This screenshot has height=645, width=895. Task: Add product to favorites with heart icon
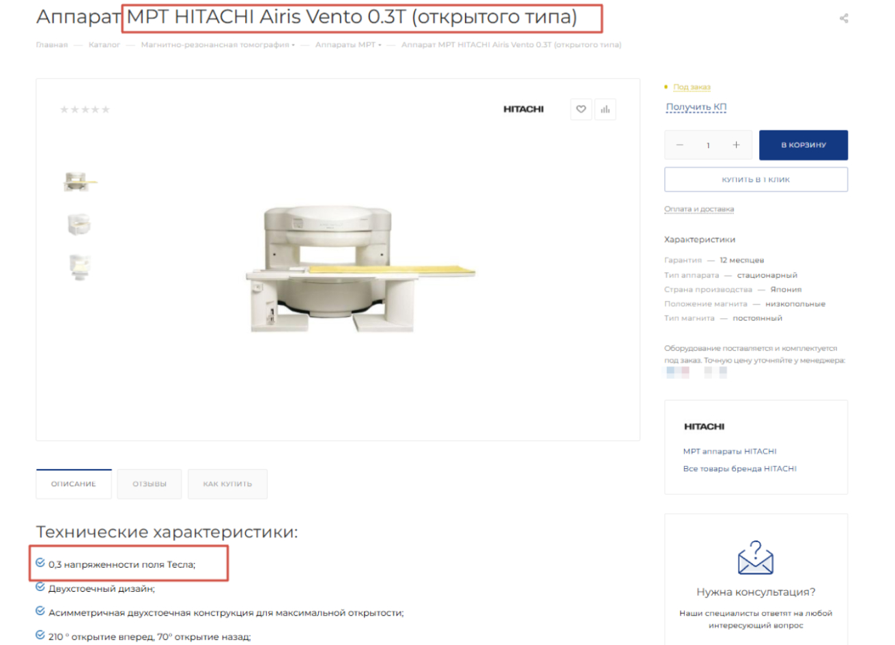(x=581, y=109)
